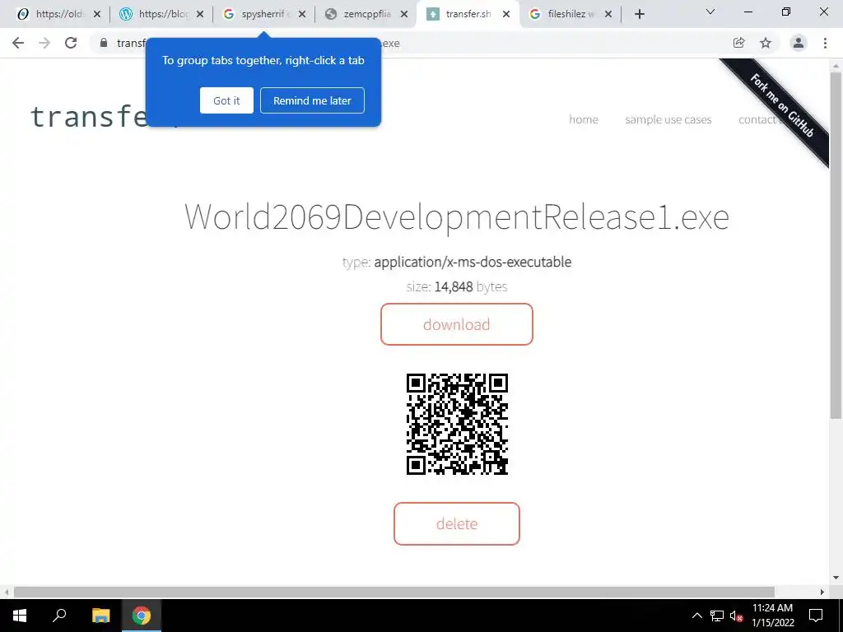This screenshot has height=632, width=843.
Task: Open the clock showing 11:24 AM
Action: coord(772,616)
